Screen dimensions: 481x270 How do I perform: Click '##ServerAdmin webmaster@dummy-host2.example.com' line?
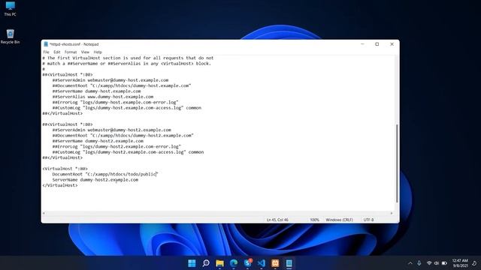[x=112, y=130]
